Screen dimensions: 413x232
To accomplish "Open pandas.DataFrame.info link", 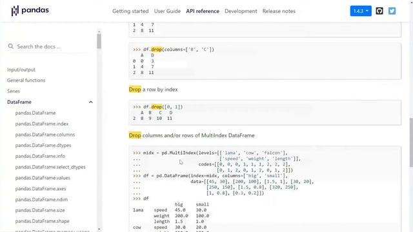I will pos(40,156).
